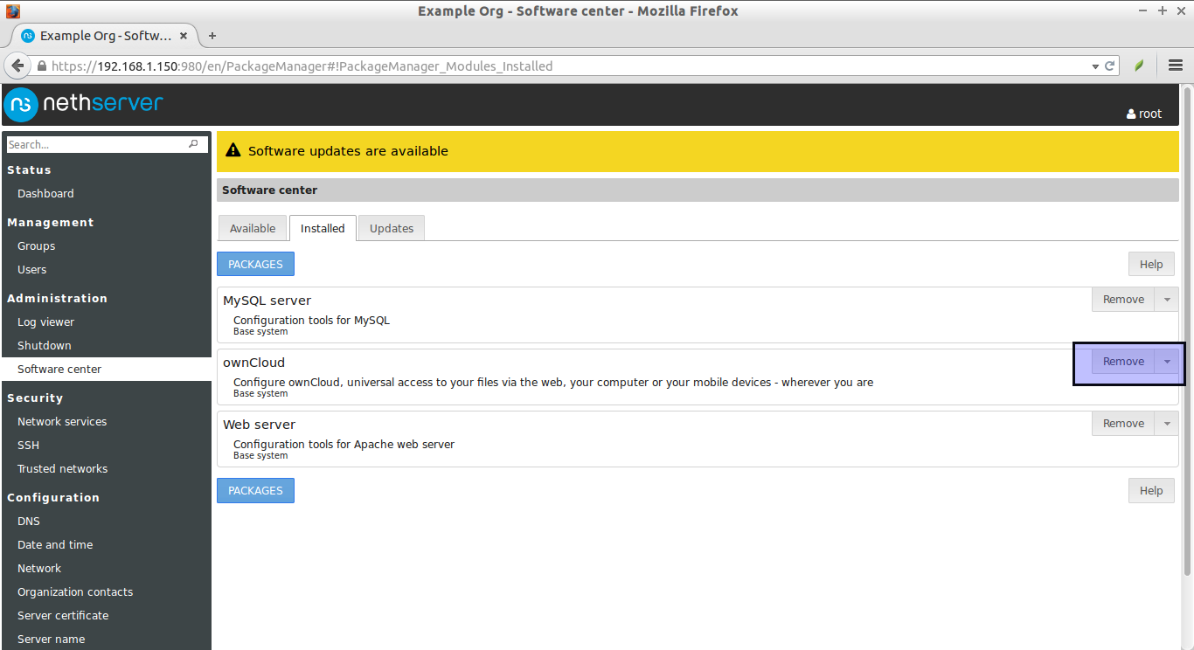Open Server name configuration
This screenshot has height=650, width=1194.
tap(51, 640)
